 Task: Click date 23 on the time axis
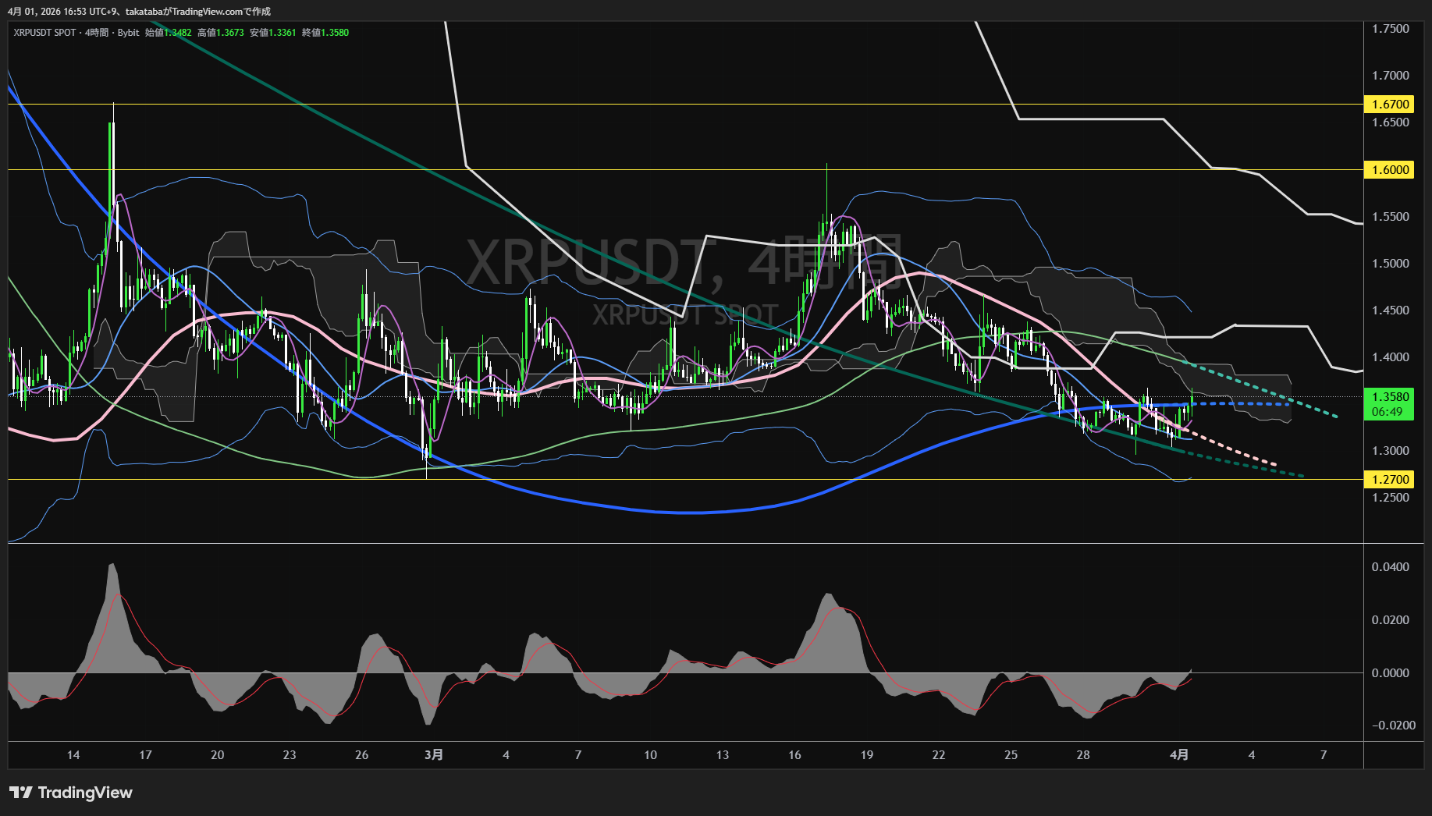[x=290, y=755]
